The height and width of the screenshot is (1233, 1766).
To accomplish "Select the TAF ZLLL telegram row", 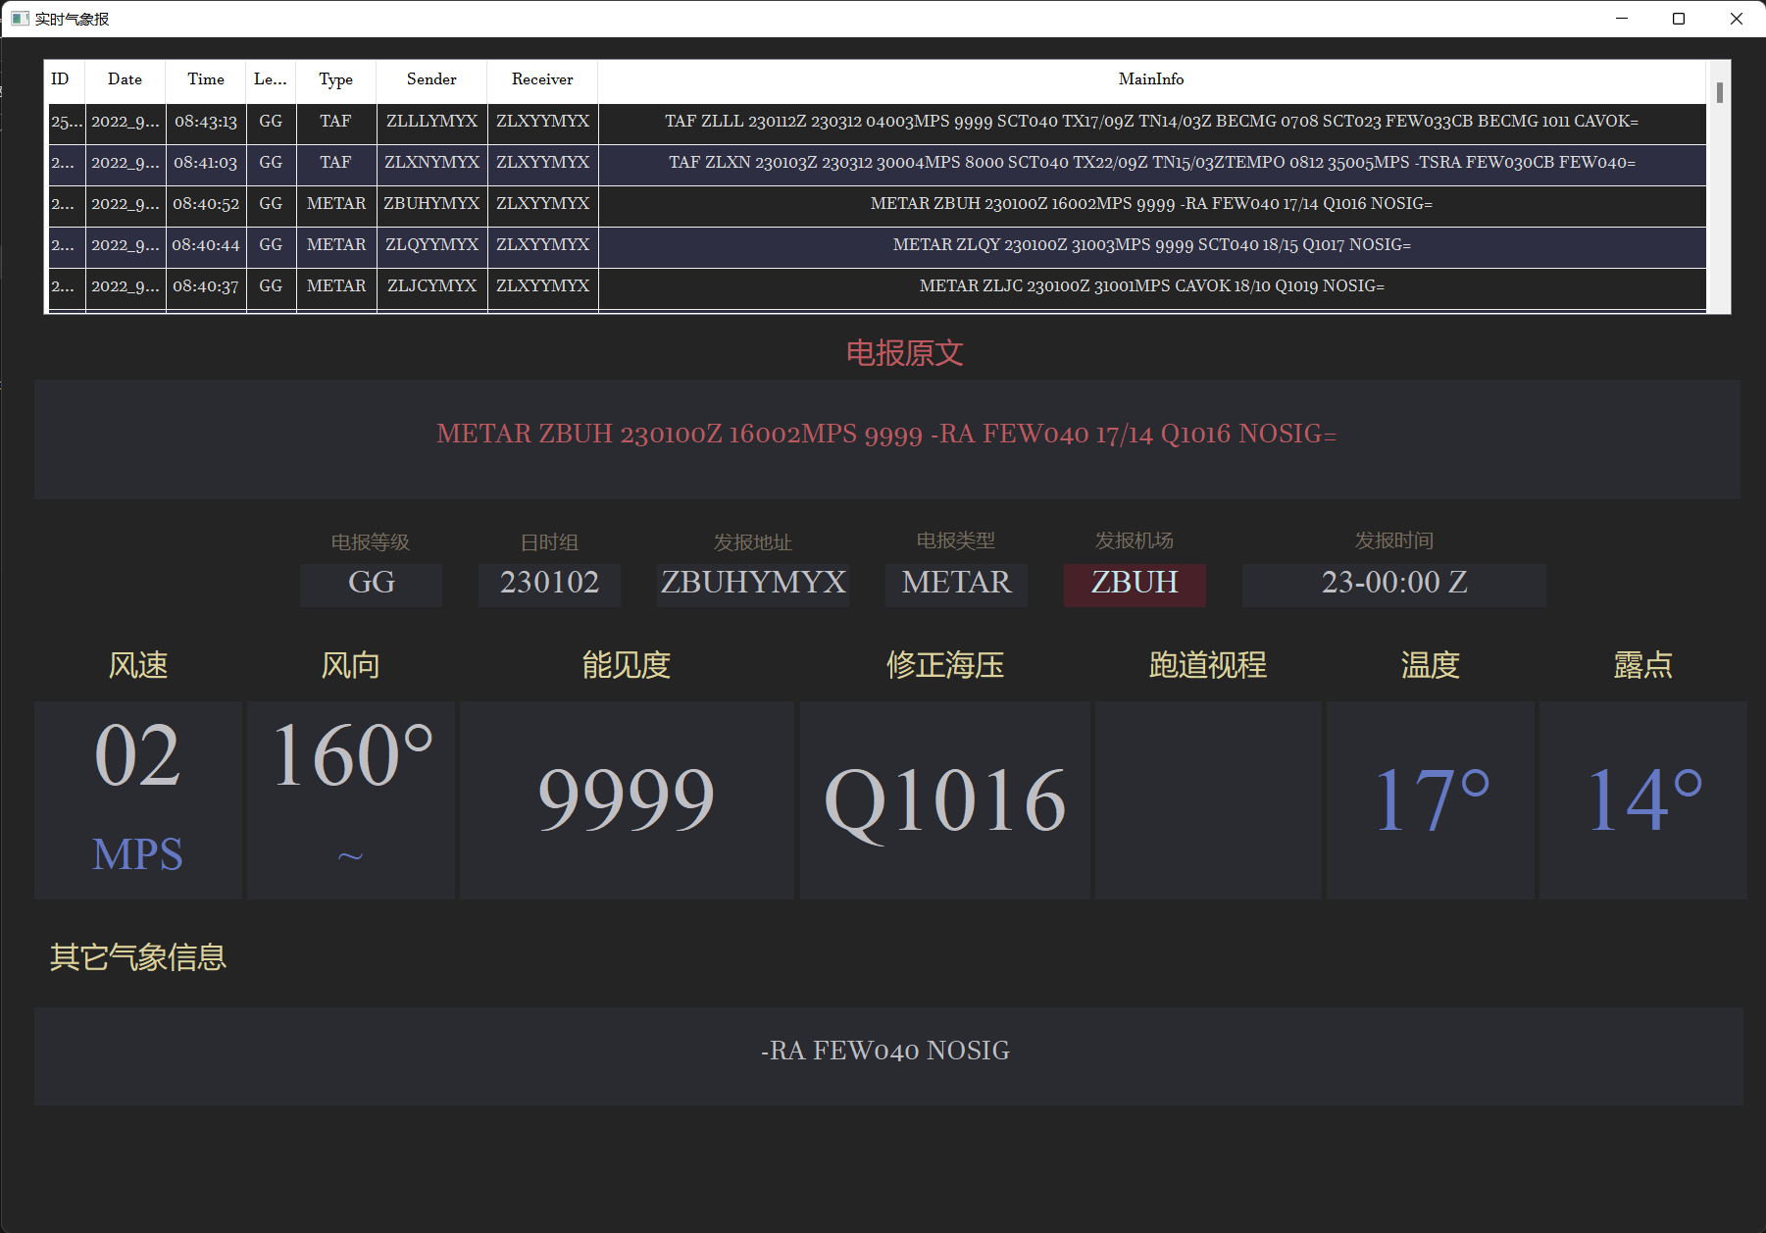I will point(883,123).
